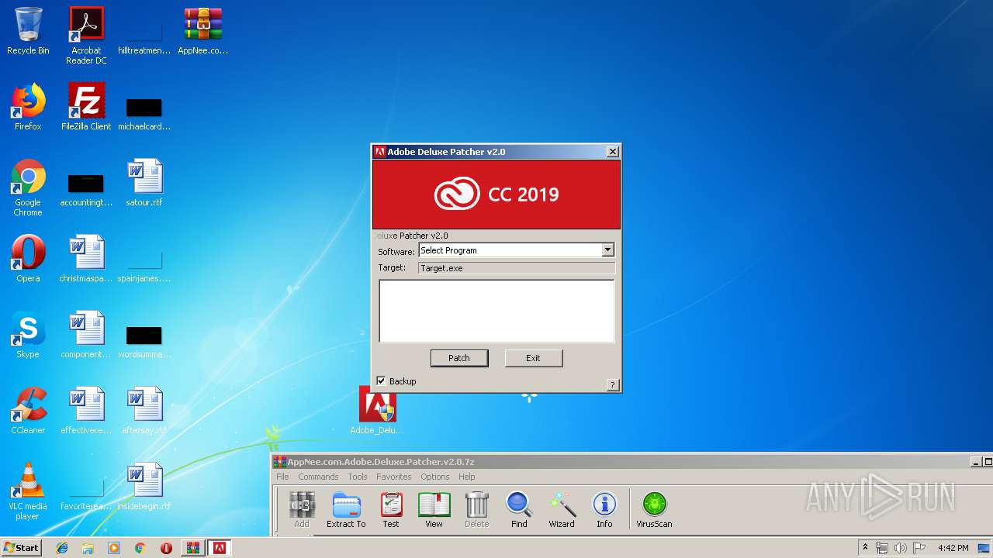993x558 pixels.
Task: Click Test icon in WinRAR toolbar
Action: pyautogui.click(x=391, y=510)
